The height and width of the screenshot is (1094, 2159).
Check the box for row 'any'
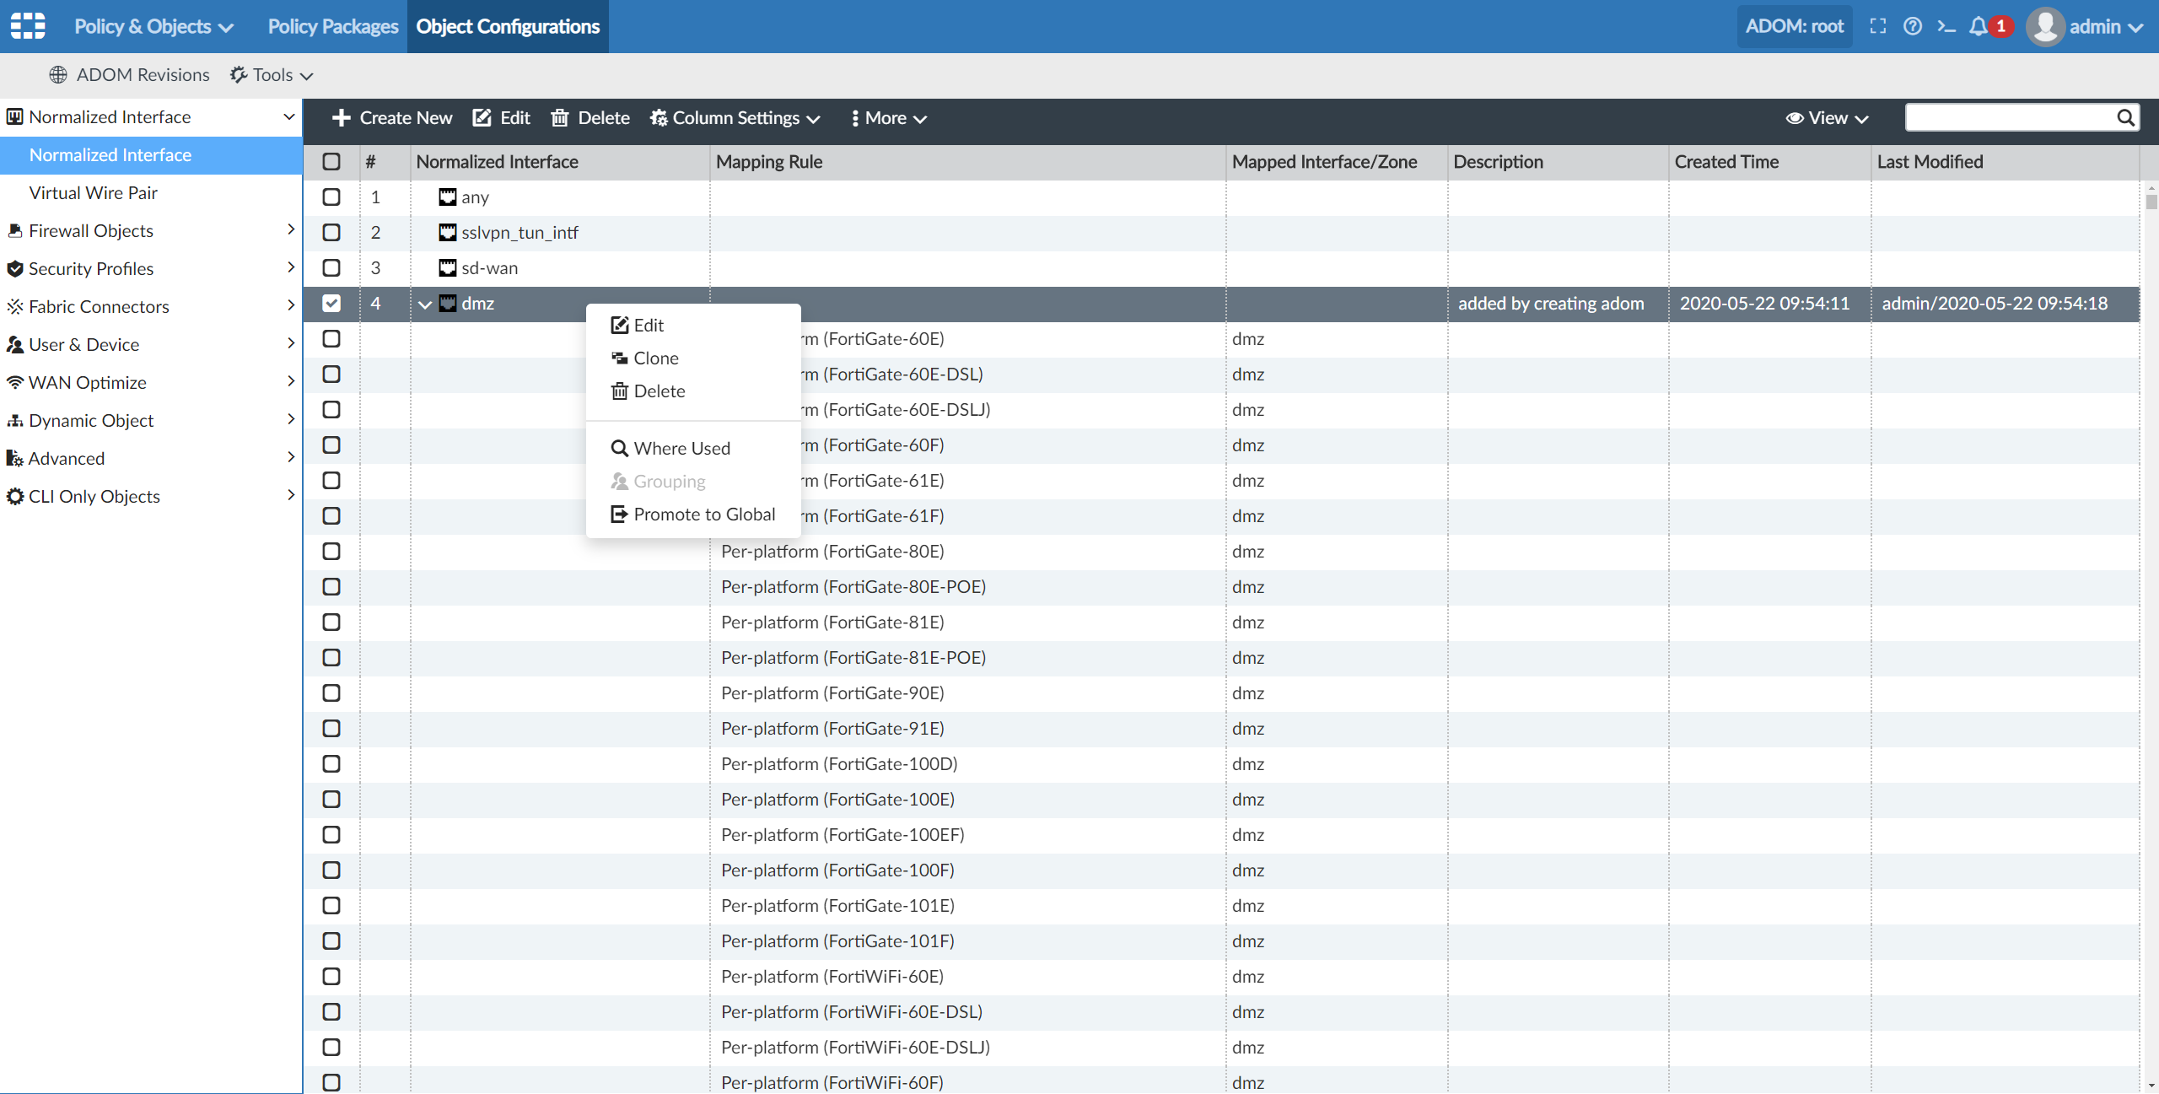(331, 197)
